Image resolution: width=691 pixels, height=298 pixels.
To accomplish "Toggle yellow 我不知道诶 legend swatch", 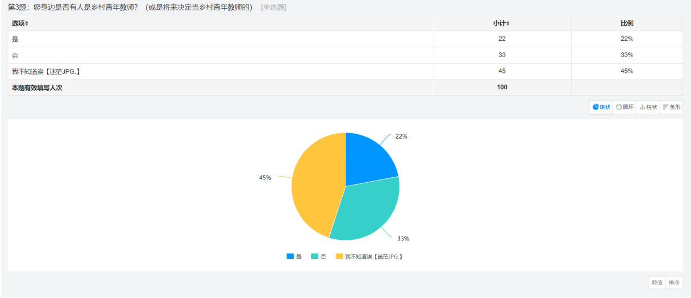I will pos(339,256).
